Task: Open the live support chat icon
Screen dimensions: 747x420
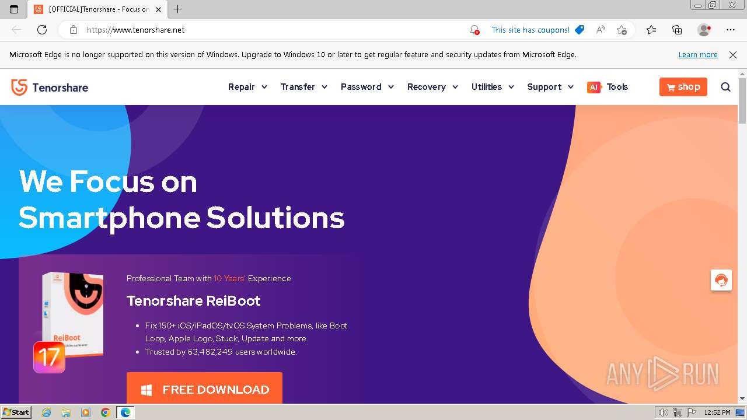Action: click(x=721, y=280)
